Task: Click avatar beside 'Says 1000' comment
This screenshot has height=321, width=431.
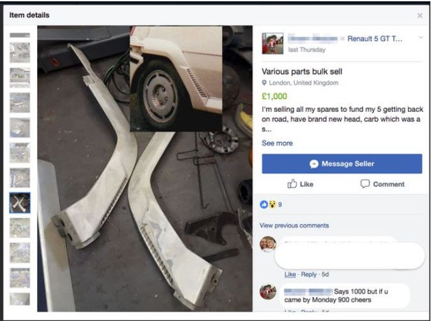Action: (x=268, y=292)
